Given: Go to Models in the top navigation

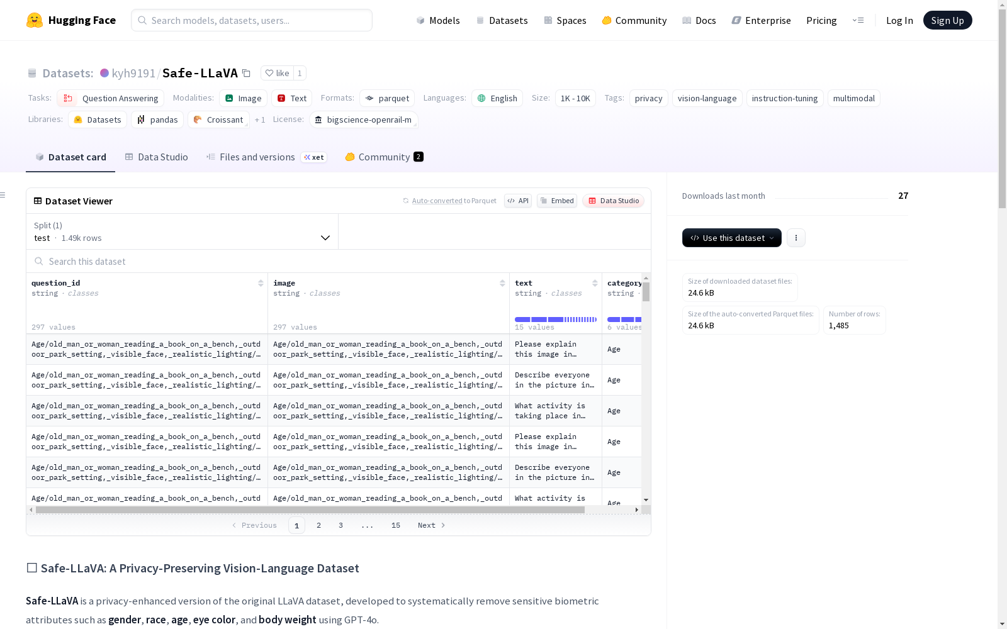Looking at the screenshot, I should 438,20.
